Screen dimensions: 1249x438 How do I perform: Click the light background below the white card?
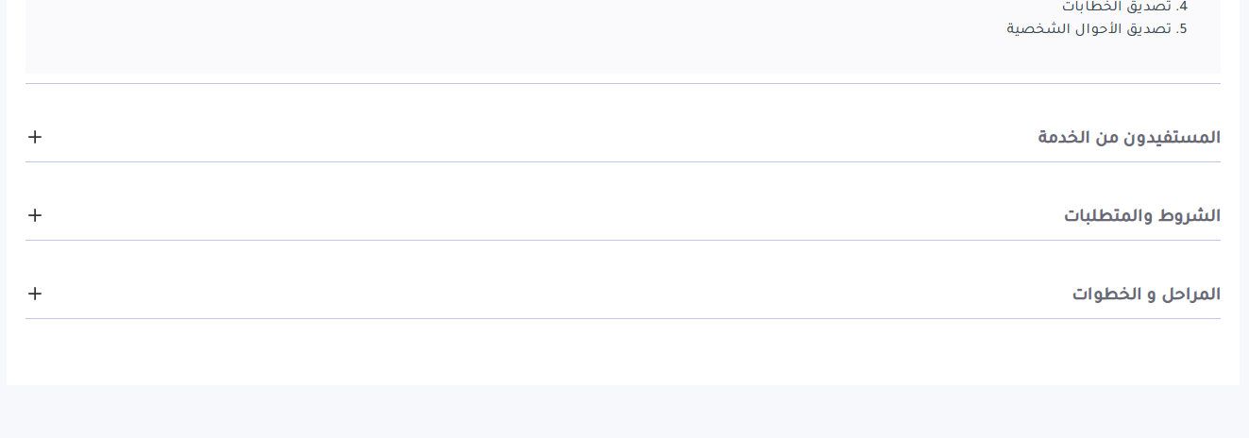click(623, 413)
